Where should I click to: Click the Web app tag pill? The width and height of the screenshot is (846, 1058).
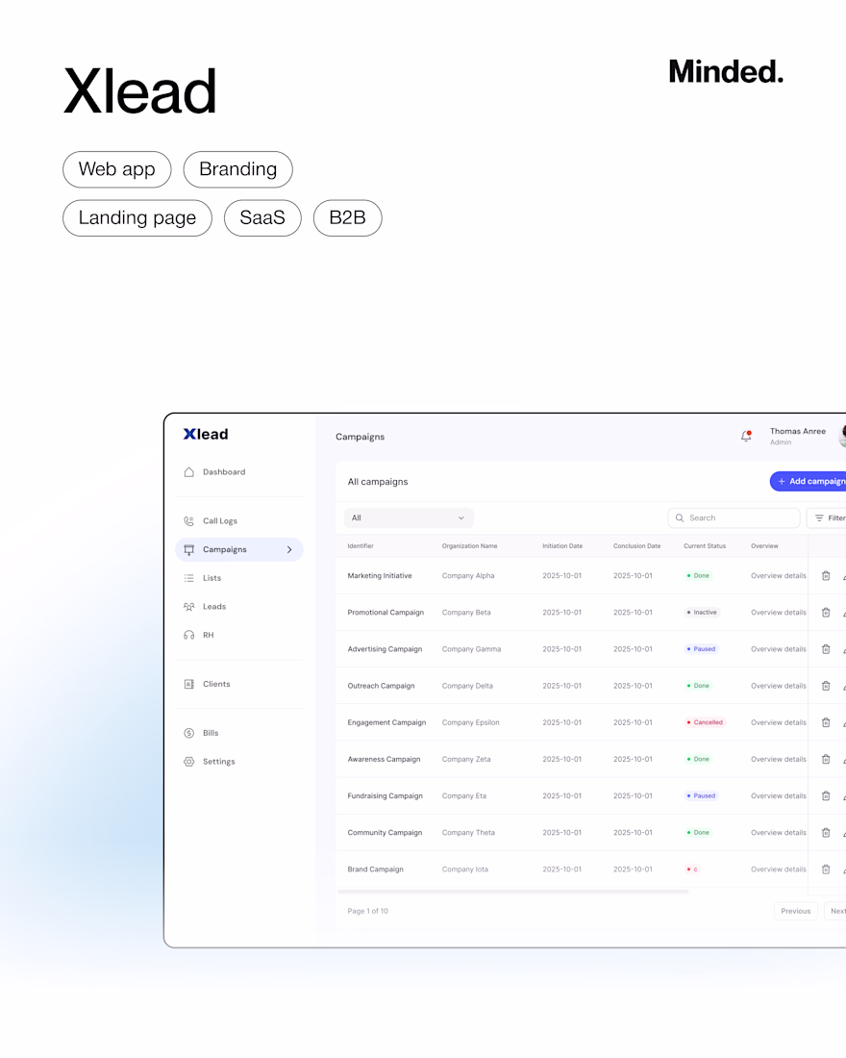[x=116, y=169]
